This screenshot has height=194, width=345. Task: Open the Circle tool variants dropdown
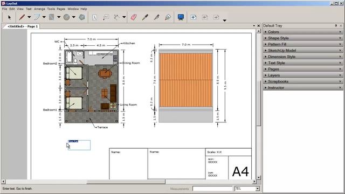(x=74, y=17)
